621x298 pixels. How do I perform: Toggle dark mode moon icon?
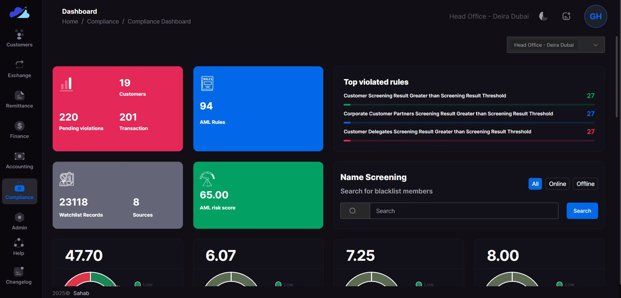(543, 16)
